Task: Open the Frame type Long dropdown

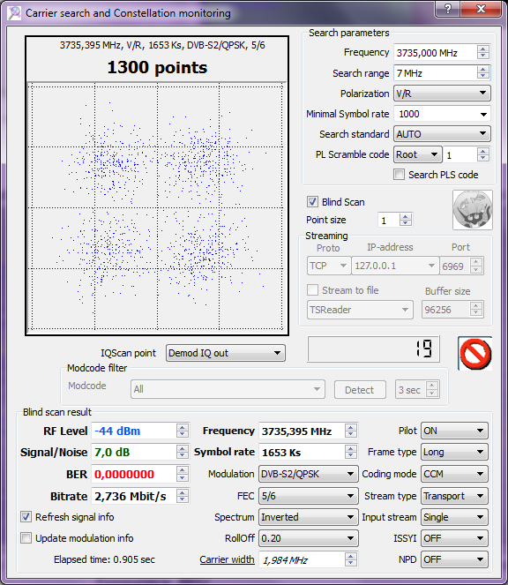Action: [454, 452]
